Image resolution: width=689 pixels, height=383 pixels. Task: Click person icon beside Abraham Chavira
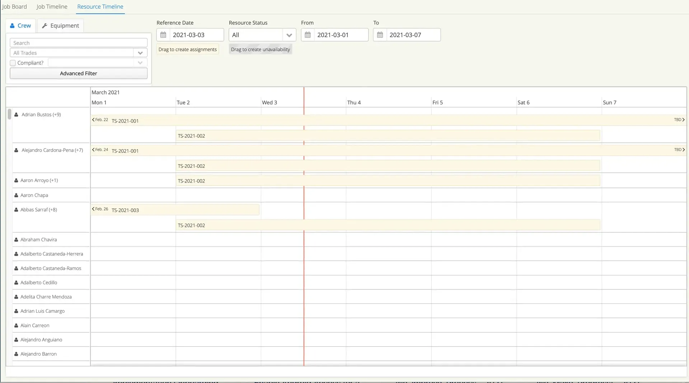16,240
